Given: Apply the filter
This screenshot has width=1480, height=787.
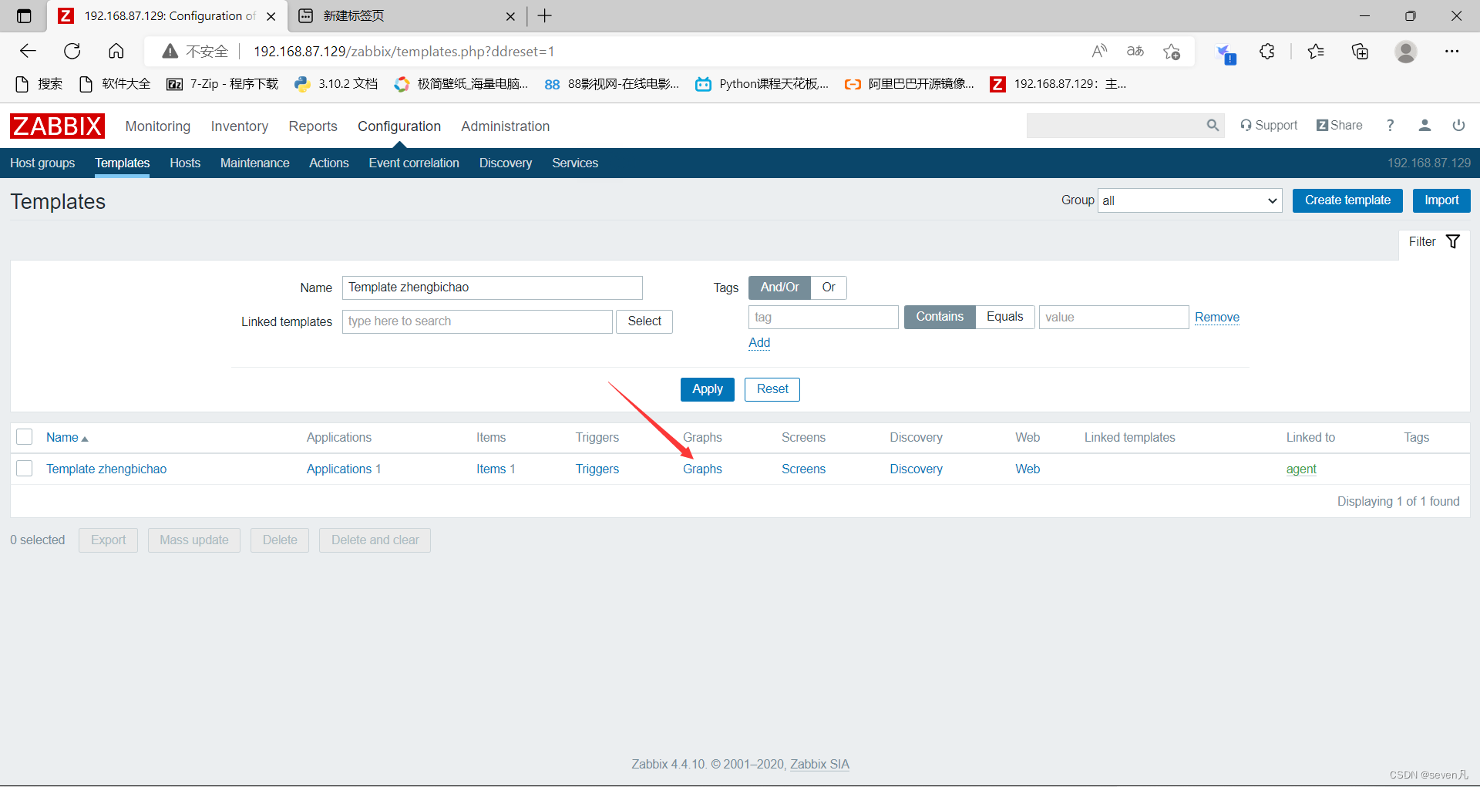Looking at the screenshot, I should [x=708, y=389].
